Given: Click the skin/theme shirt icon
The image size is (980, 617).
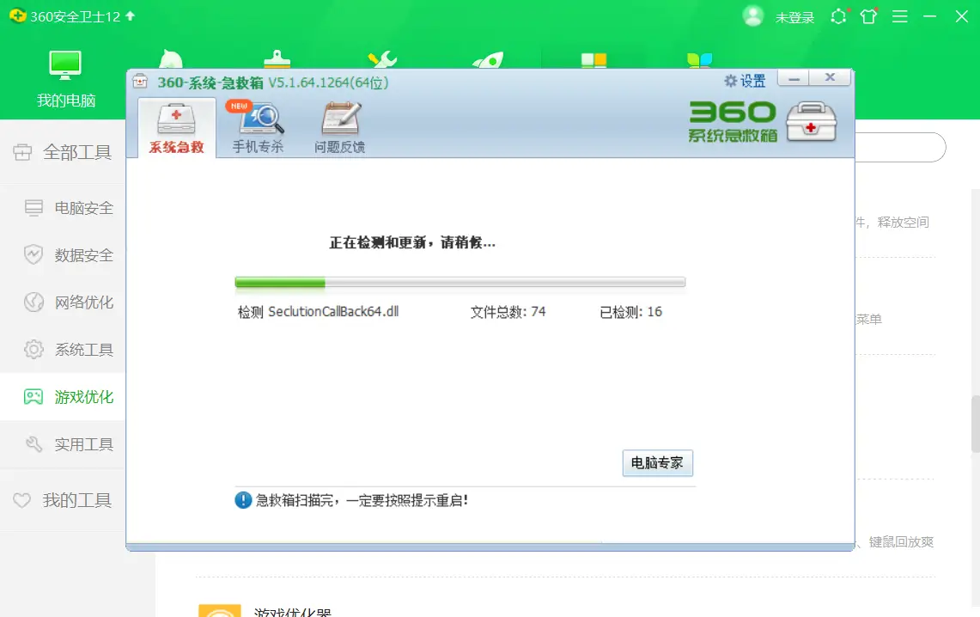Looking at the screenshot, I should pos(868,15).
